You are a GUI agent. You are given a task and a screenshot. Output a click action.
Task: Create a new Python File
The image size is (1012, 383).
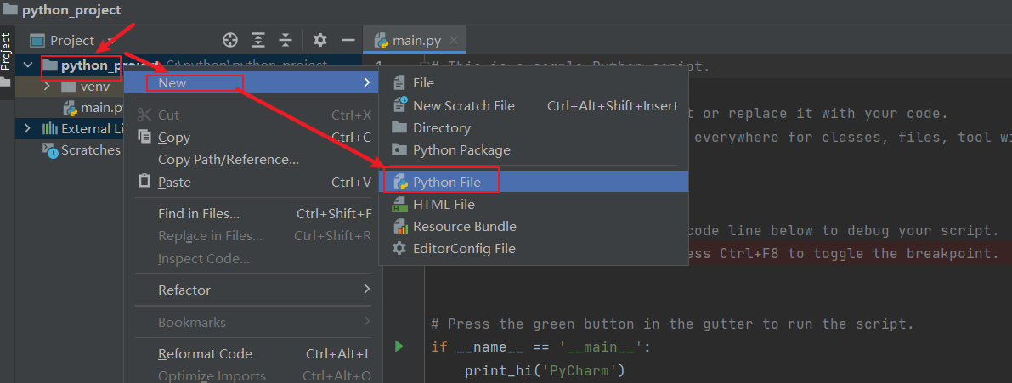click(533, 182)
